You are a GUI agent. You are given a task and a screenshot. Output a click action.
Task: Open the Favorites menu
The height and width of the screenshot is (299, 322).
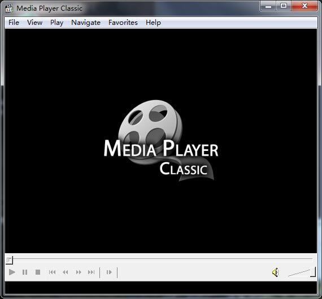coord(123,23)
